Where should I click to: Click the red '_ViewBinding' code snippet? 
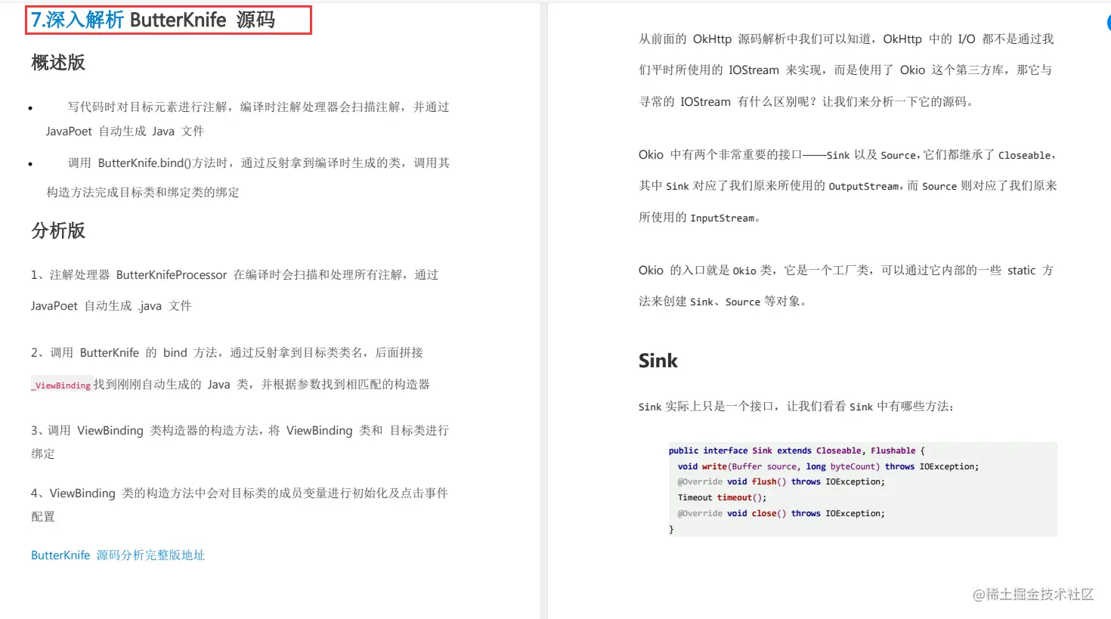62,385
